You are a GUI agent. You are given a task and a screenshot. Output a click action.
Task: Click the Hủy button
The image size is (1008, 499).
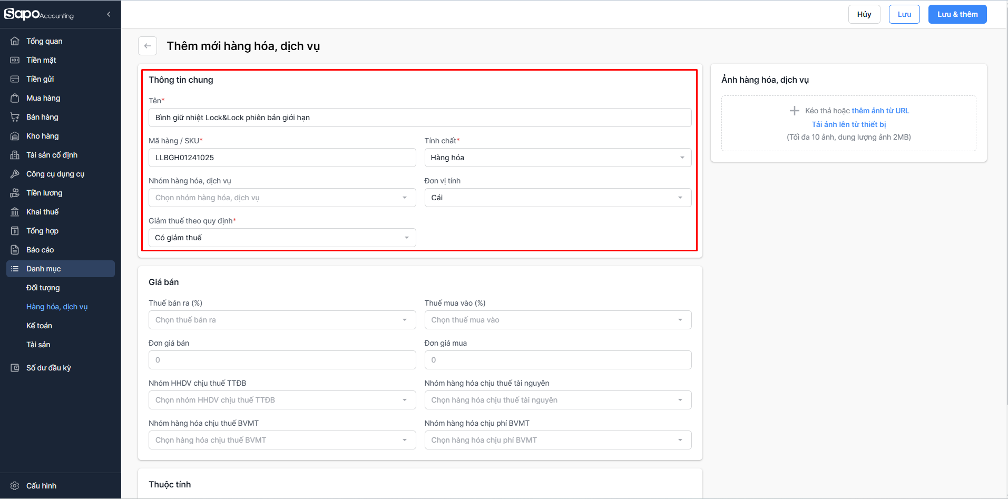coord(864,14)
